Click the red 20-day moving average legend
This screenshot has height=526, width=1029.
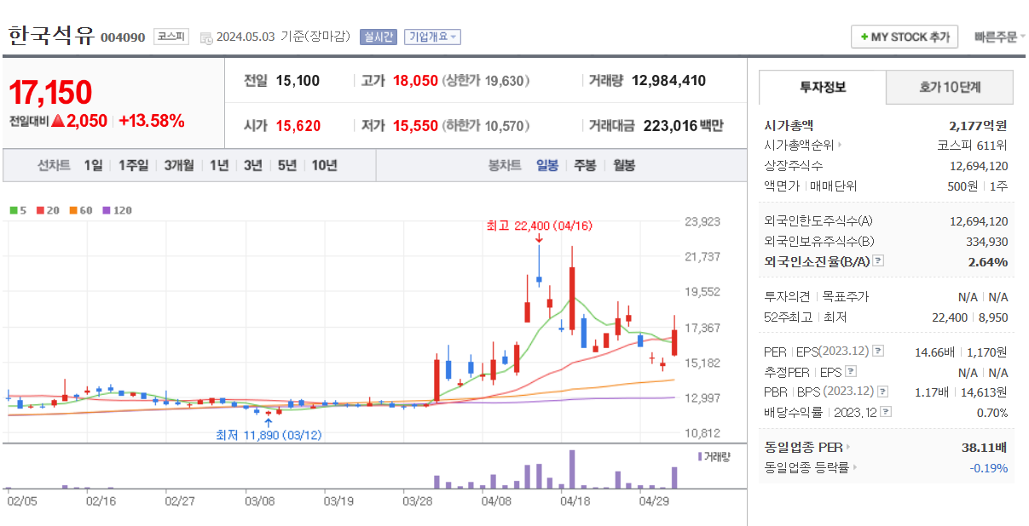point(47,209)
